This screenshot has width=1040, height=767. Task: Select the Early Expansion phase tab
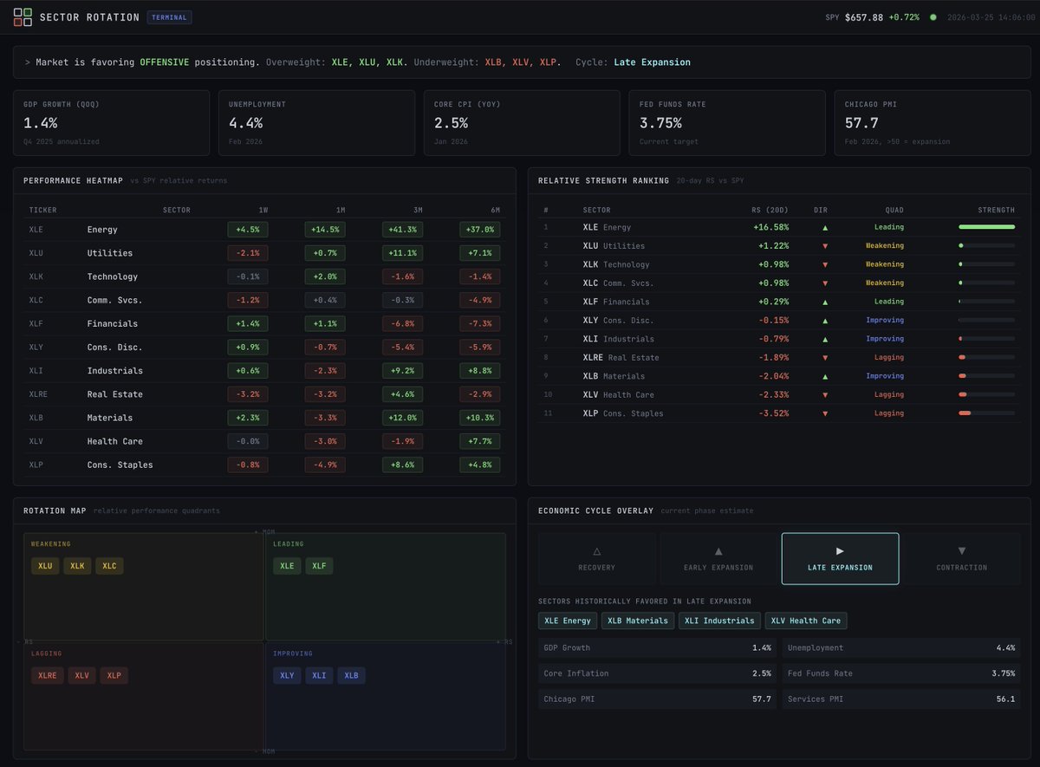click(718, 559)
